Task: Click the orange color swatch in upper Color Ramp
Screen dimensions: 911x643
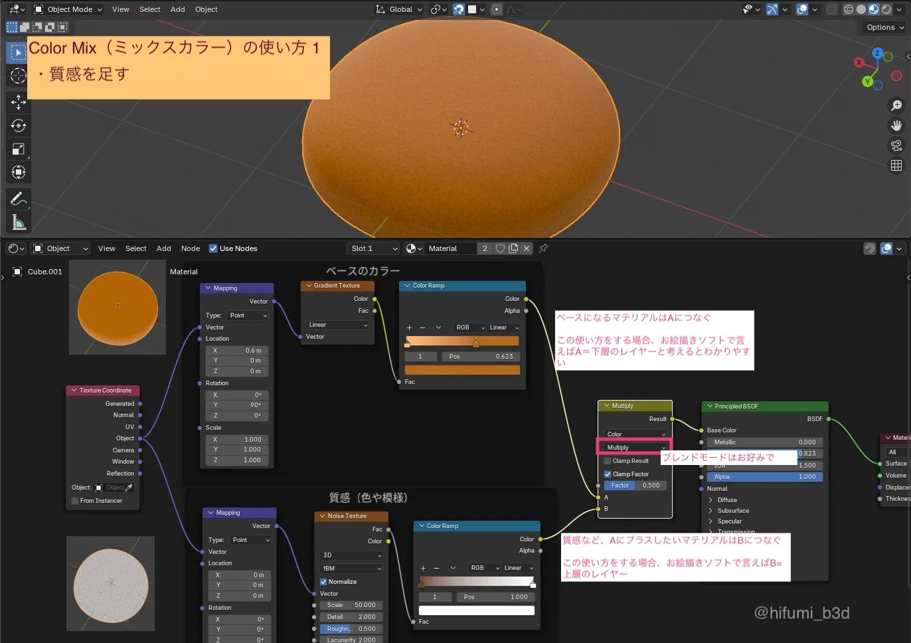Action: pos(462,370)
